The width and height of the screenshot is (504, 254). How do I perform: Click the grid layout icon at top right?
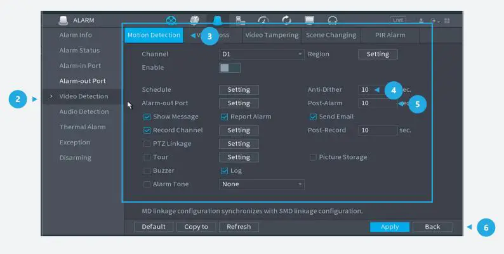click(x=447, y=20)
